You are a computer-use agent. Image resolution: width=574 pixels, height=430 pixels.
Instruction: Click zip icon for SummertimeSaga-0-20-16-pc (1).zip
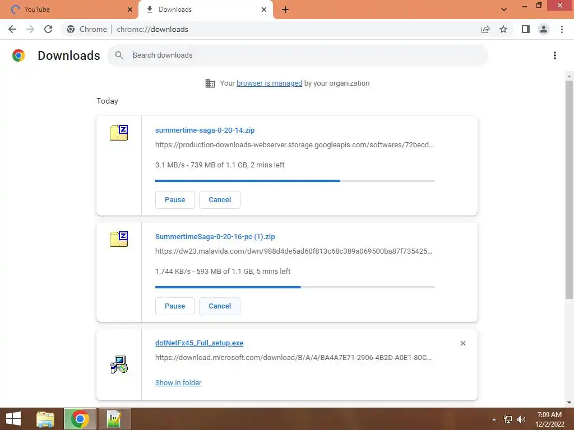point(119,239)
